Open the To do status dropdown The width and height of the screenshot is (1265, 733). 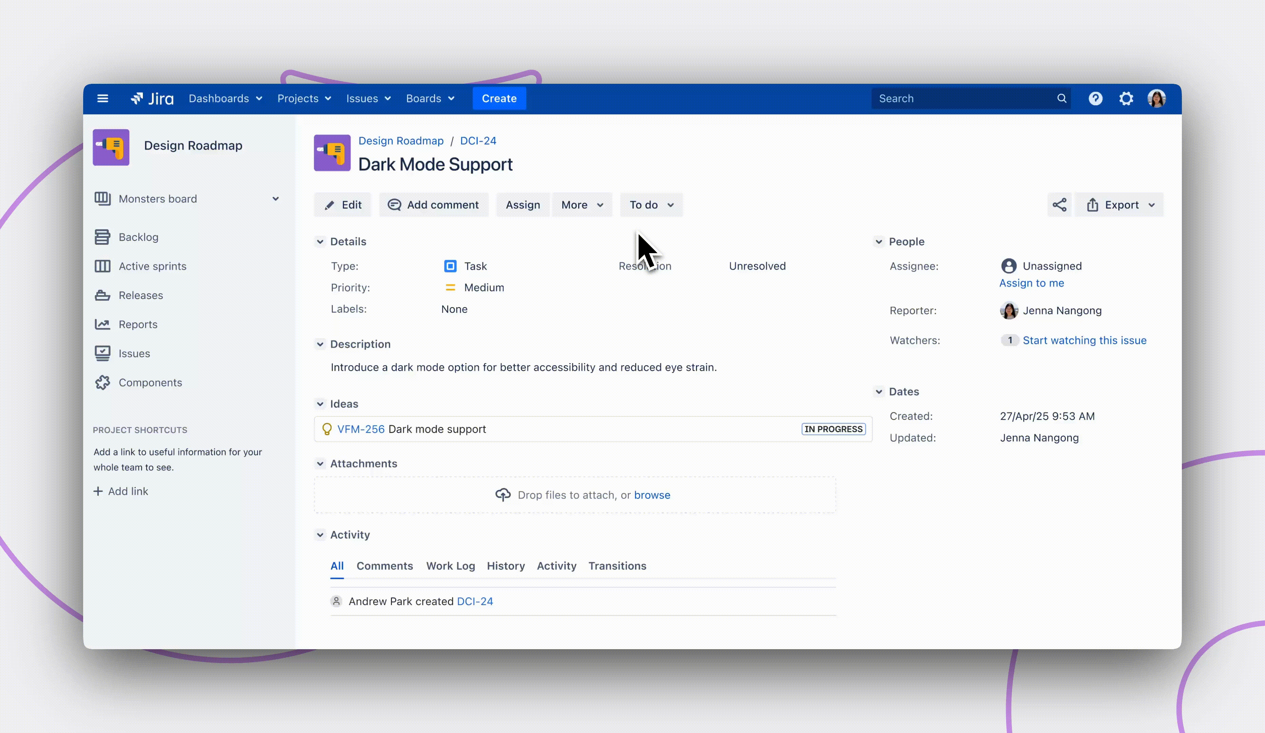click(651, 204)
